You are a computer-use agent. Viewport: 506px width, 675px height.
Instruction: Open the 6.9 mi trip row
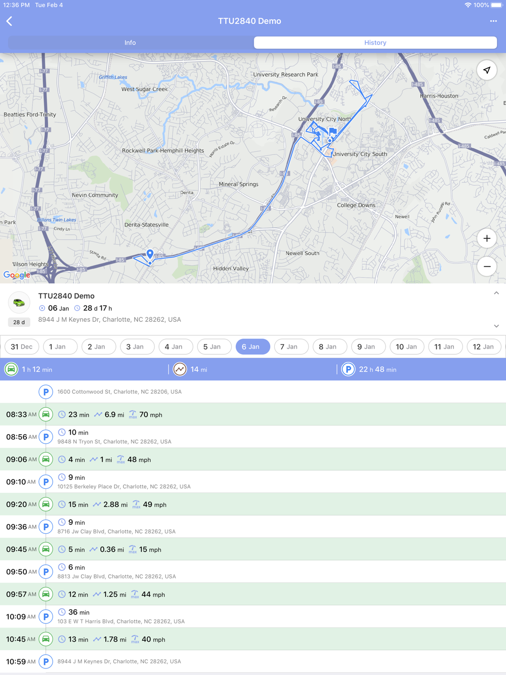point(253,414)
